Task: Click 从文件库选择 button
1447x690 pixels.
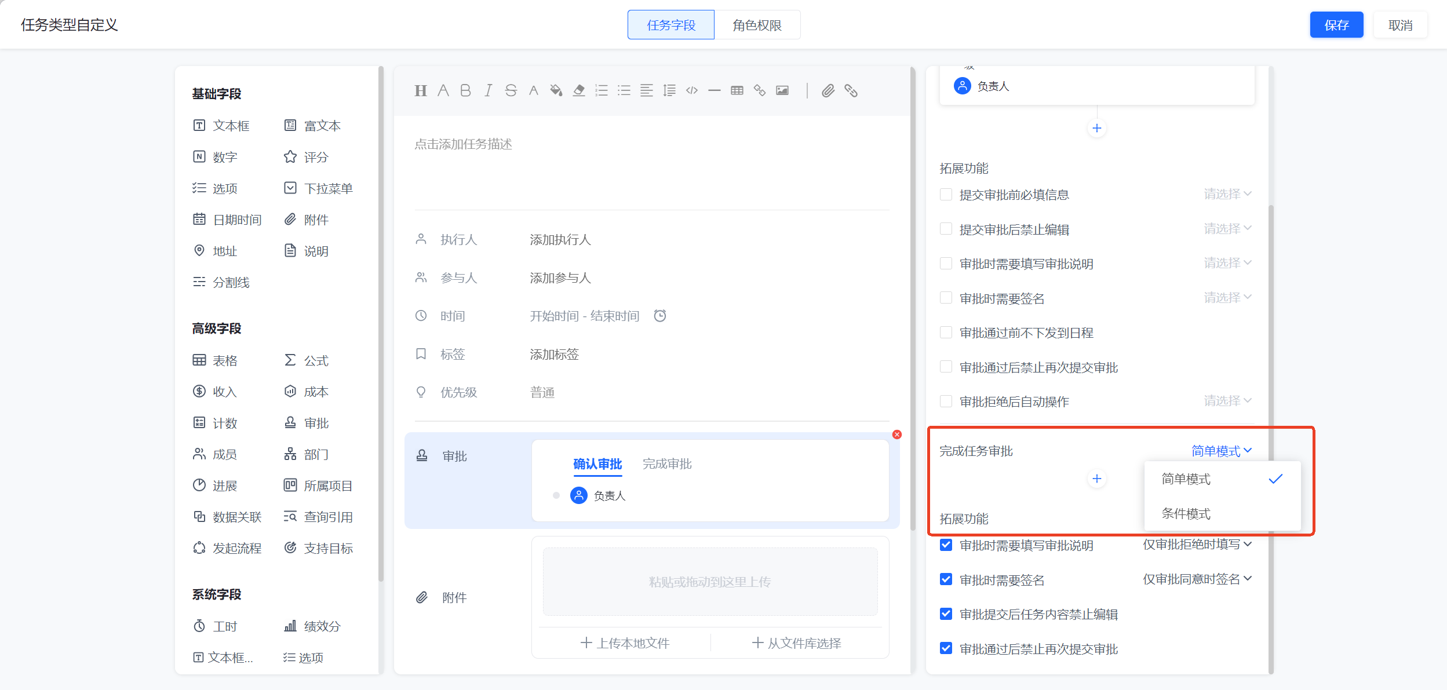Action: tap(796, 643)
